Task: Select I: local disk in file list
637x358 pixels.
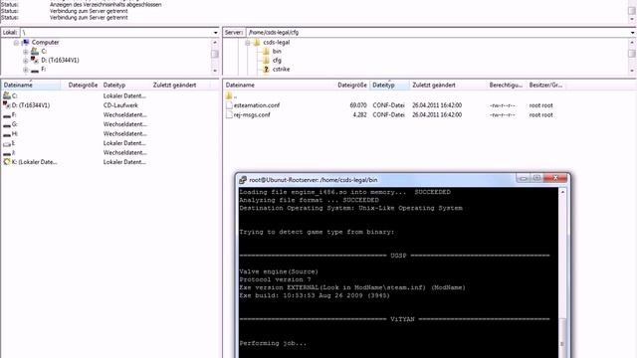Action: tap(9, 143)
